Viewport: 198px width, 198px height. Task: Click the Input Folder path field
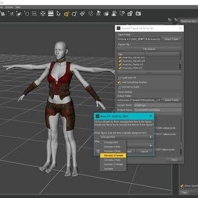[139, 39]
